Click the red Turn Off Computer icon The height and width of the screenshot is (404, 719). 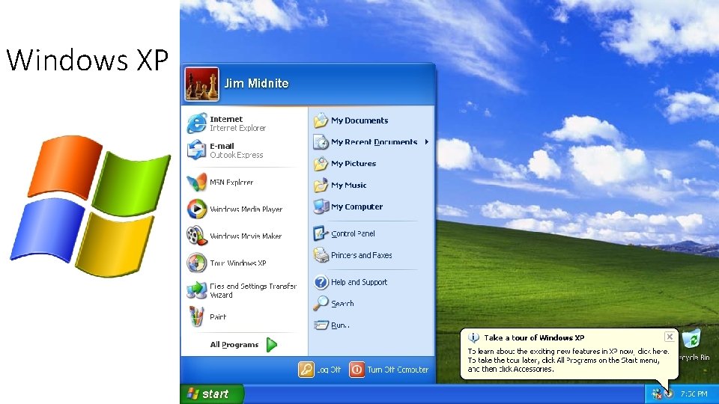[x=357, y=369]
